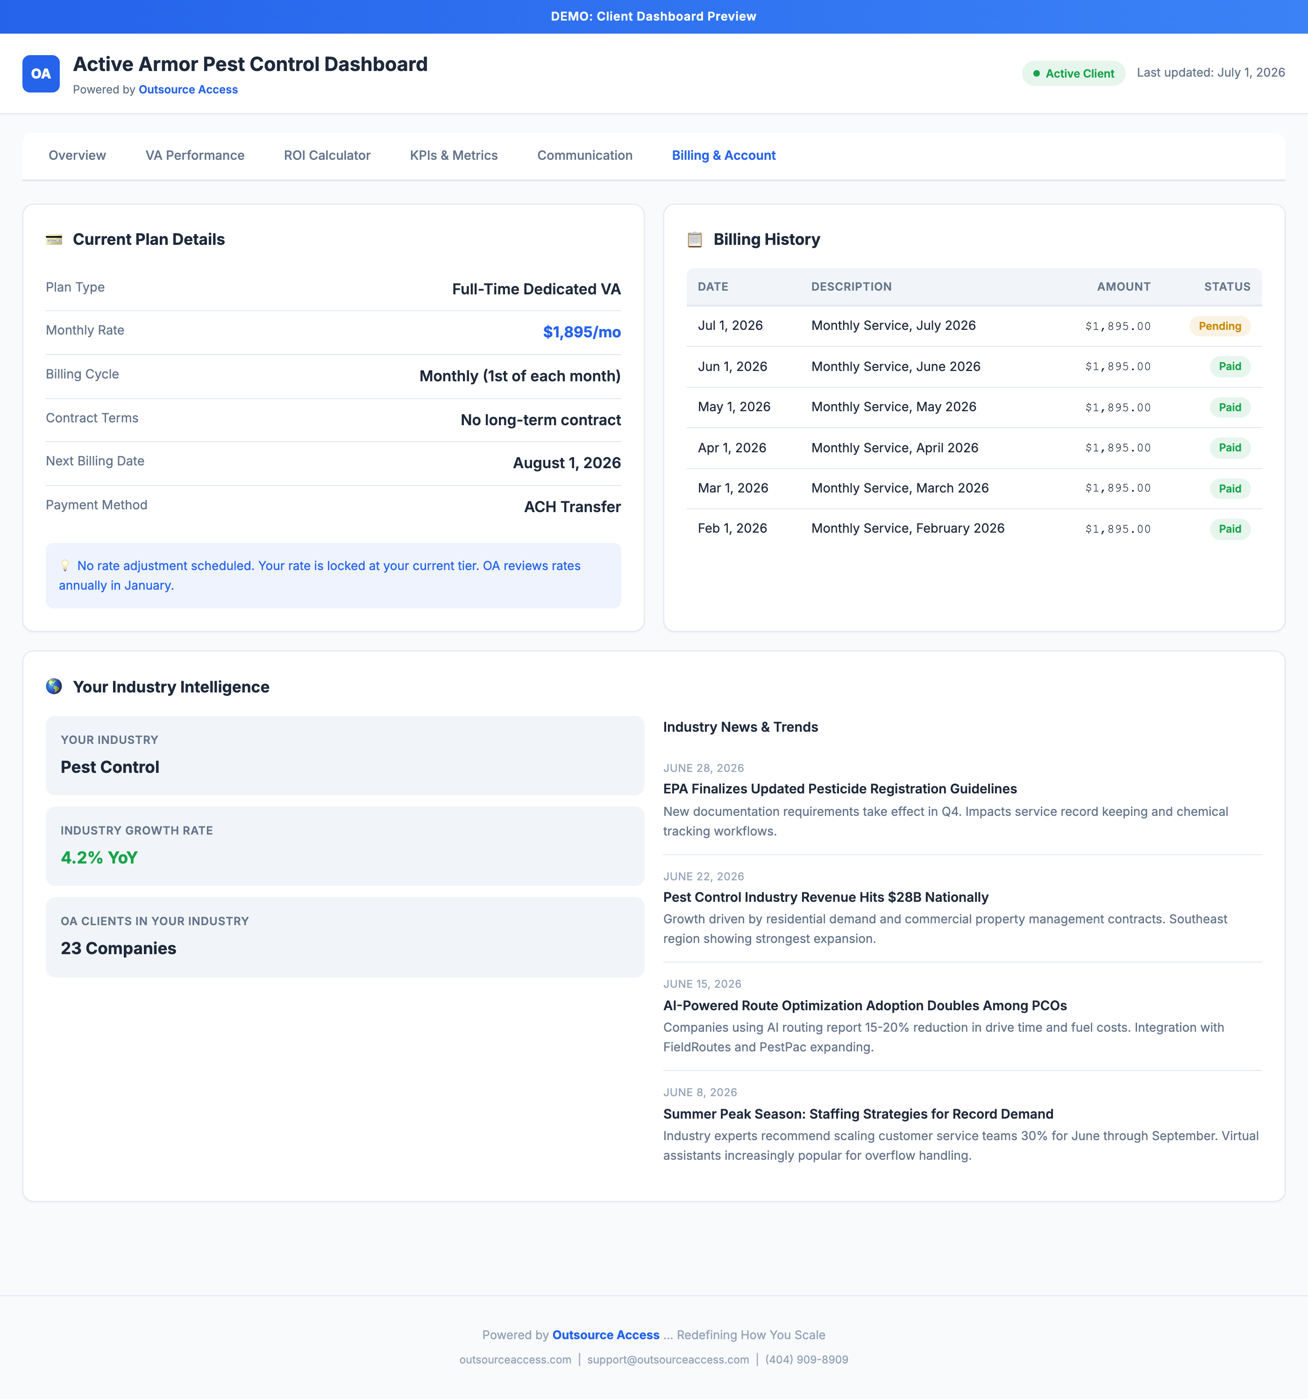Click the JUNE 28, 2026 news date
Screen dimensions: 1308x1399
704,769
